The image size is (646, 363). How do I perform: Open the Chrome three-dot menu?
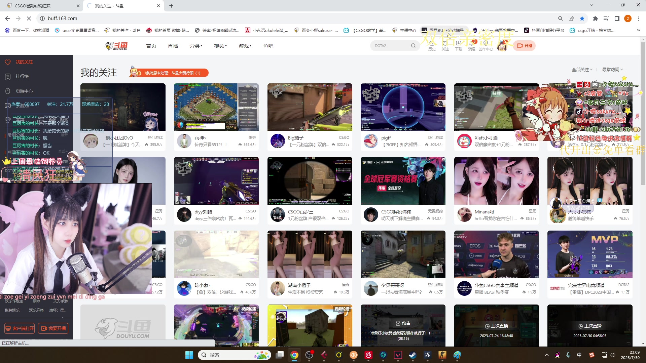(639, 18)
